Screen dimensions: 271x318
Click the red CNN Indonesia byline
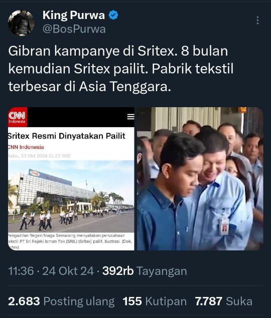(x=26, y=147)
